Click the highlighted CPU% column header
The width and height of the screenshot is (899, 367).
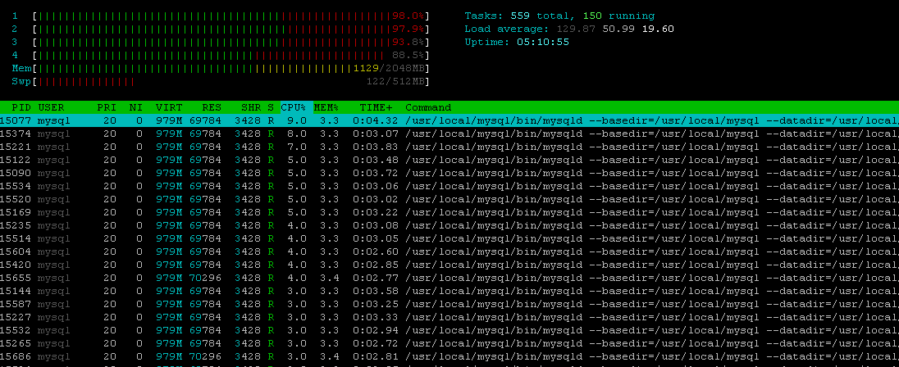pyautogui.click(x=296, y=107)
